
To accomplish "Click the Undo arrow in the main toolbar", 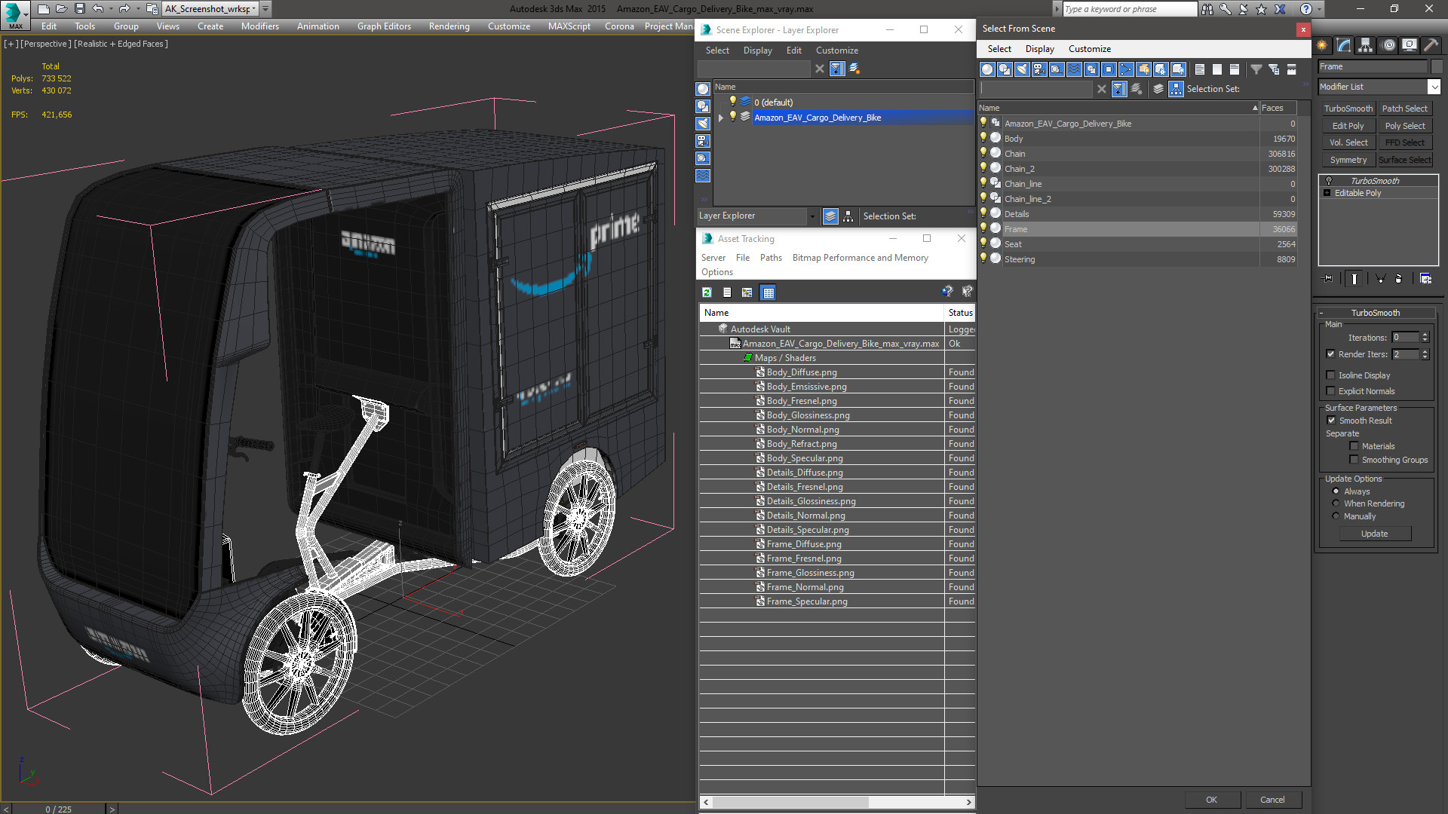I will pos(98,9).
